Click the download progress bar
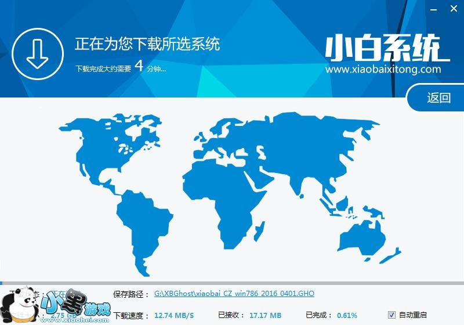The width and height of the screenshot is (464, 325). 232,283
